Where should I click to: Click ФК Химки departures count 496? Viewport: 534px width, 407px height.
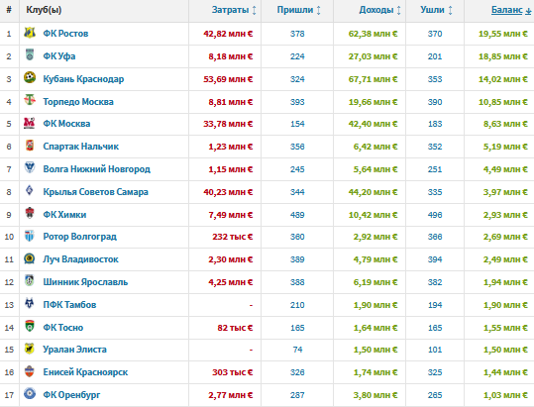pyautogui.click(x=435, y=215)
